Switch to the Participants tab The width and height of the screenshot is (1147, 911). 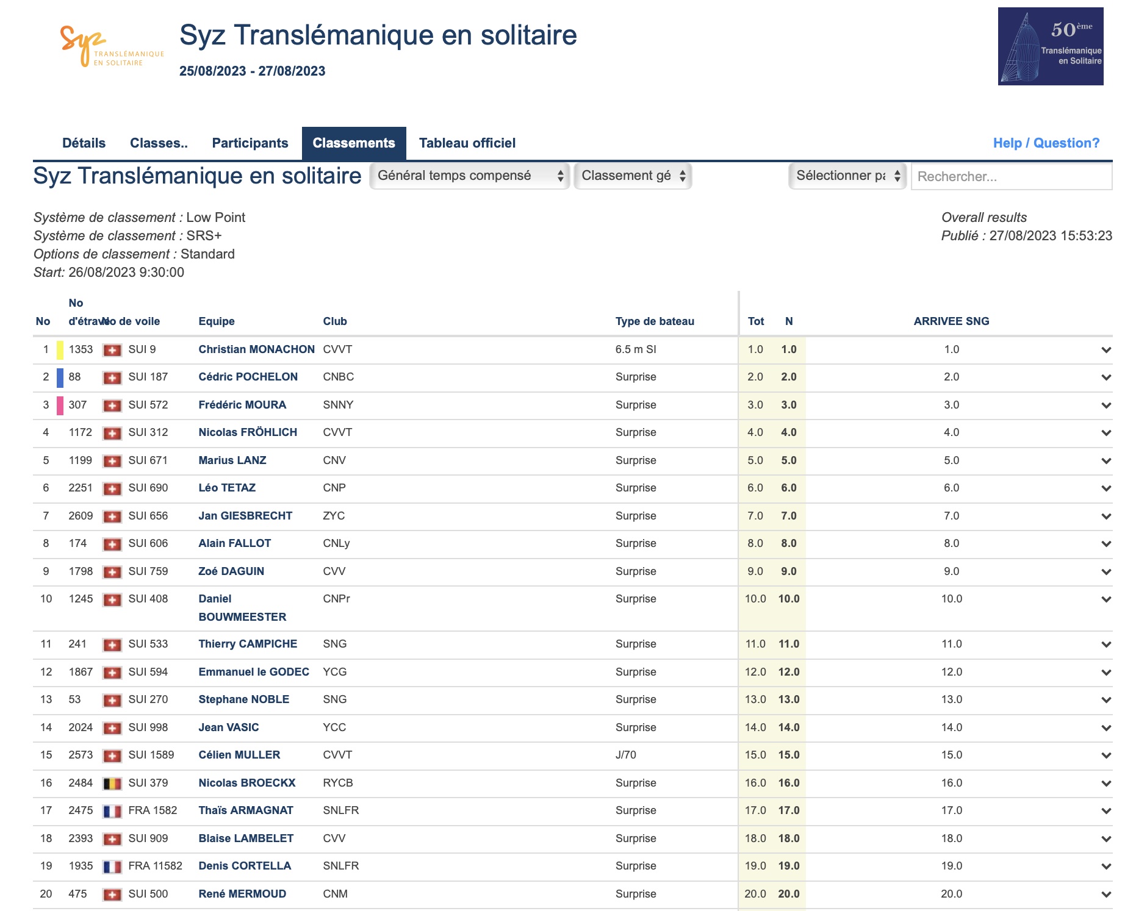tap(250, 143)
